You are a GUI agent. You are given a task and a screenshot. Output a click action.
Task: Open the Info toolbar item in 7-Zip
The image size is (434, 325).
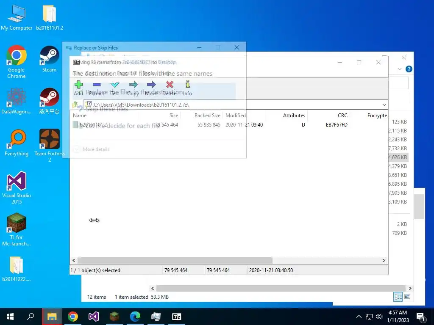click(187, 88)
